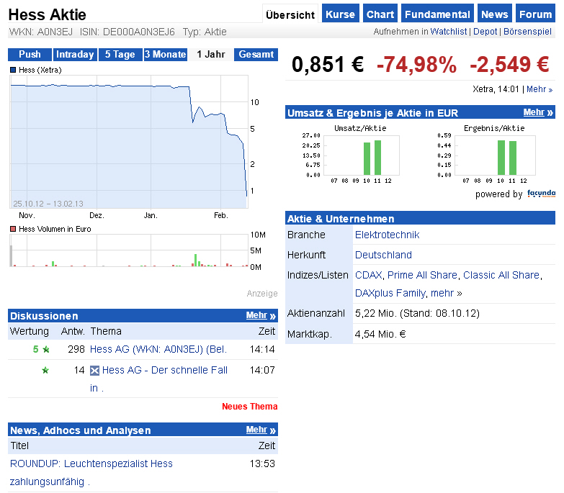Click the red Hess Volumen legend square
This screenshot has height=493, width=564.
tap(13, 229)
